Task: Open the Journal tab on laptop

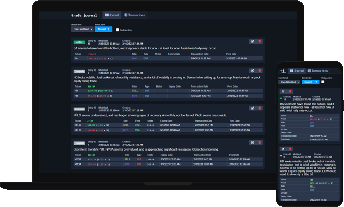Action: coord(112,15)
